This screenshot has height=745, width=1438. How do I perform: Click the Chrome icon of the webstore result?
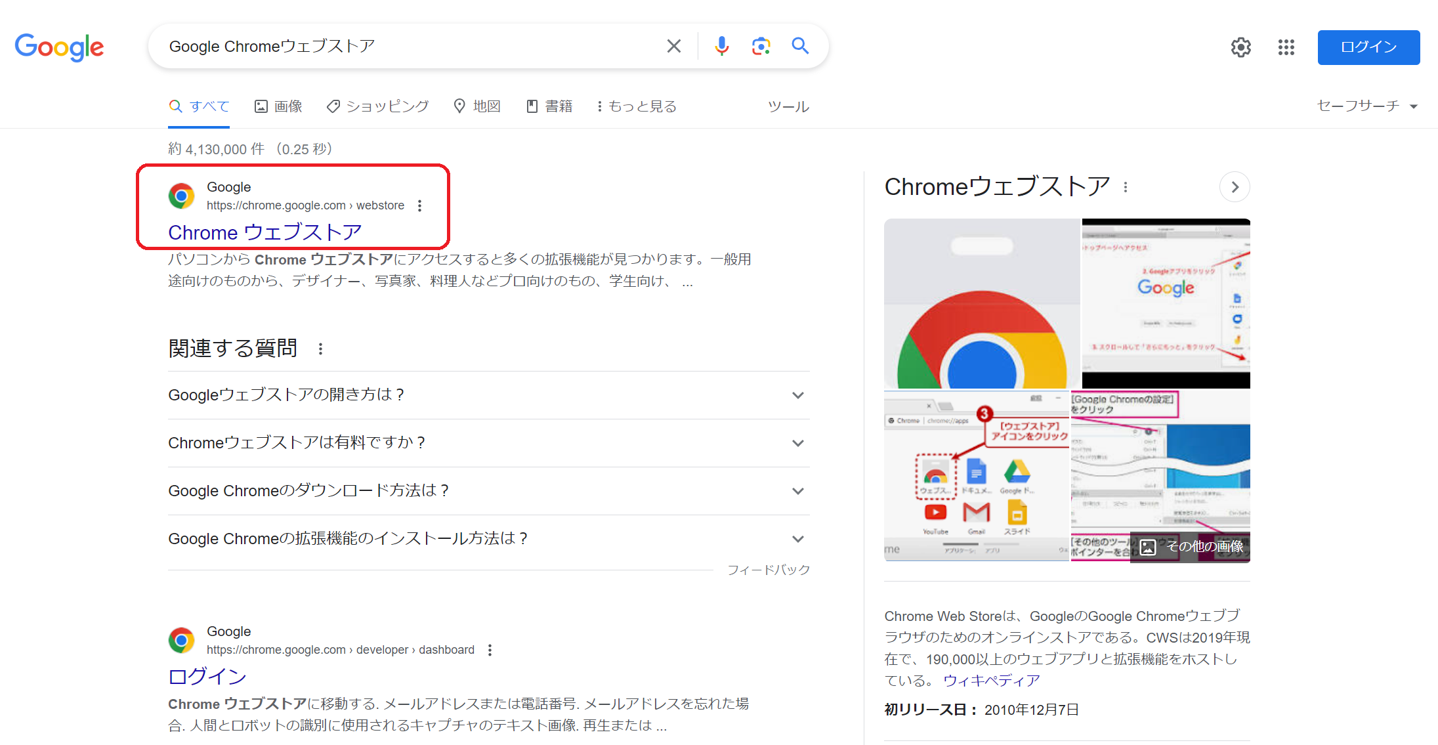181,196
